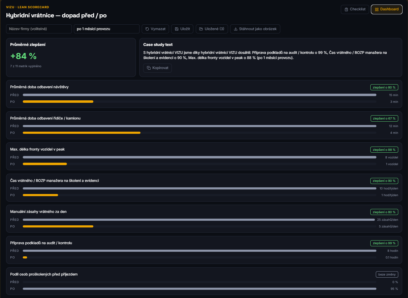This screenshot has width=408, height=298.
Task: Click the '8 vozidel' before value
Action: coord(392,157)
